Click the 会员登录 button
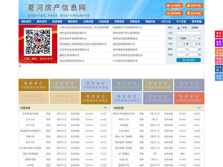 click(x=174, y=6)
